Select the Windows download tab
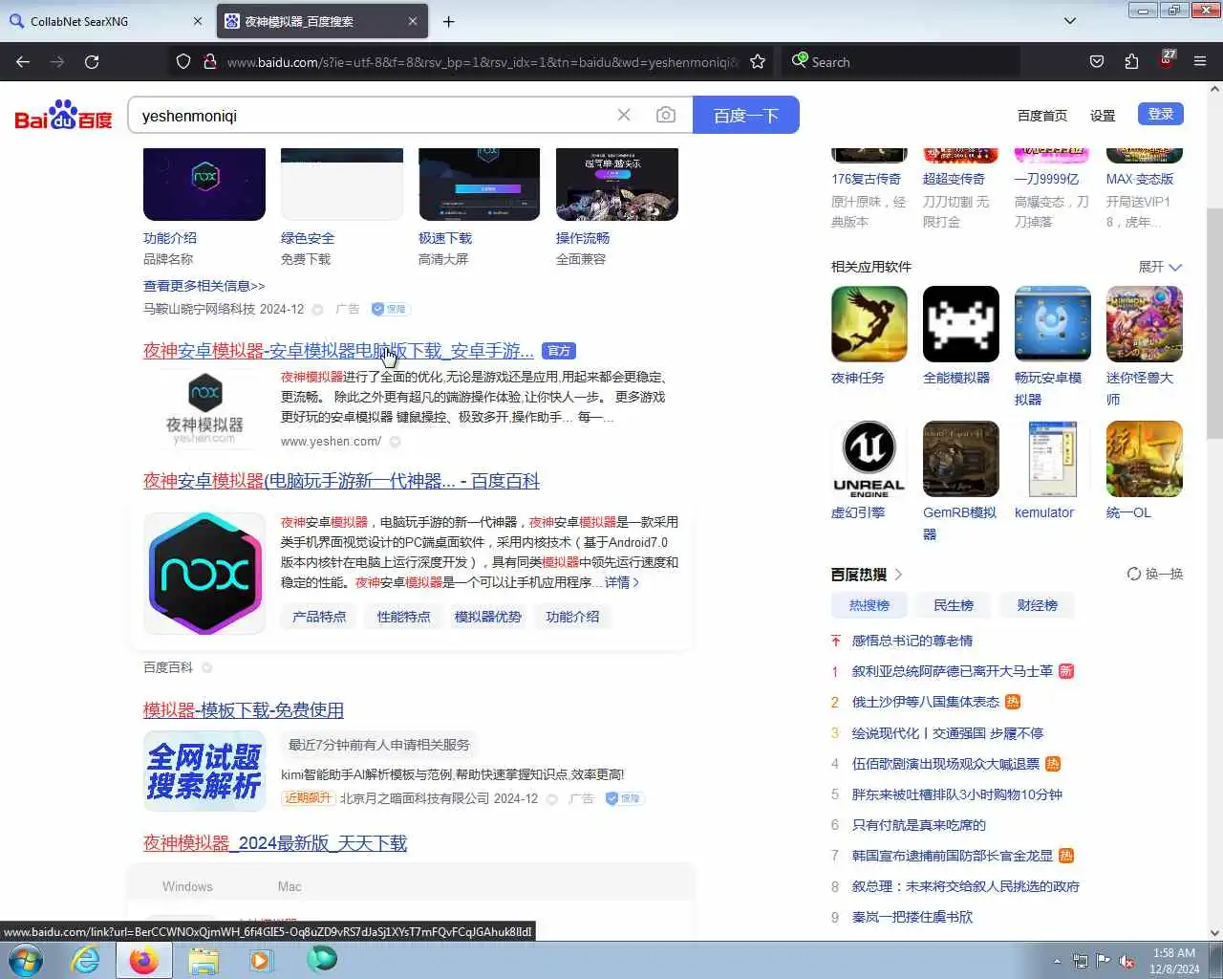This screenshot has height=979, width=1223. [187, 886]
